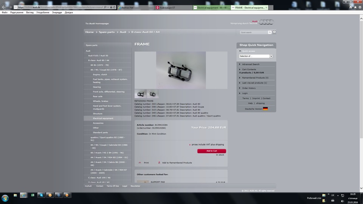Open Excel from the taskbar
Screen dimensions: 363x204
(33, 195)
